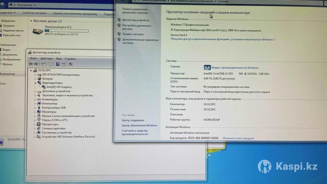Click the Back arrow in Device Manager toolbar
The height and width of the screenshot is (184, 327).
31,64
